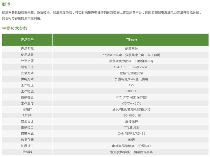The image size is (210, 157).
Task: Select the 产品名称 row label
Action: pos(27,49)
